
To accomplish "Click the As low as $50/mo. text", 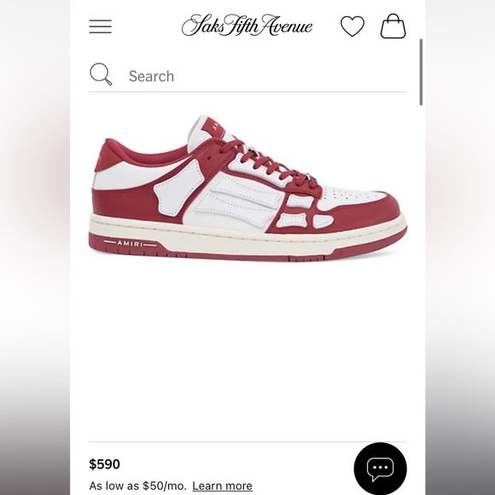I will (x=138, y=486).
